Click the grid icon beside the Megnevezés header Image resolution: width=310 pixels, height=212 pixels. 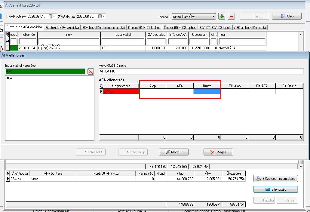(x=101, y=86)
